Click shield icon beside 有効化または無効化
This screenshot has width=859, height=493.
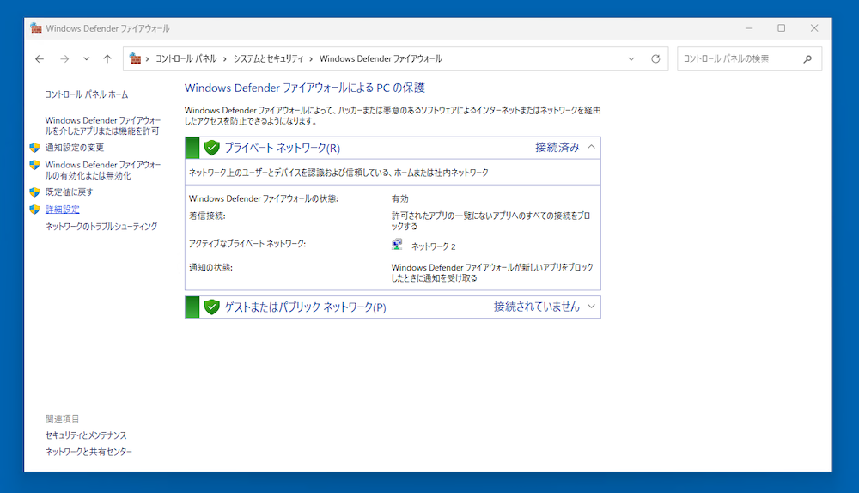pyautogui.click(x=34, y=165)
